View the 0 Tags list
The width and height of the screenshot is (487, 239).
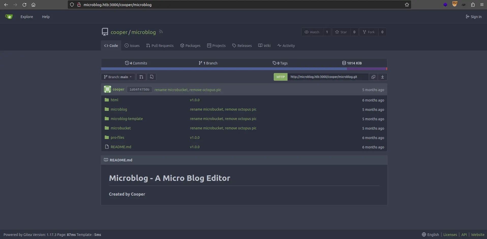click(x=280, y=63)
